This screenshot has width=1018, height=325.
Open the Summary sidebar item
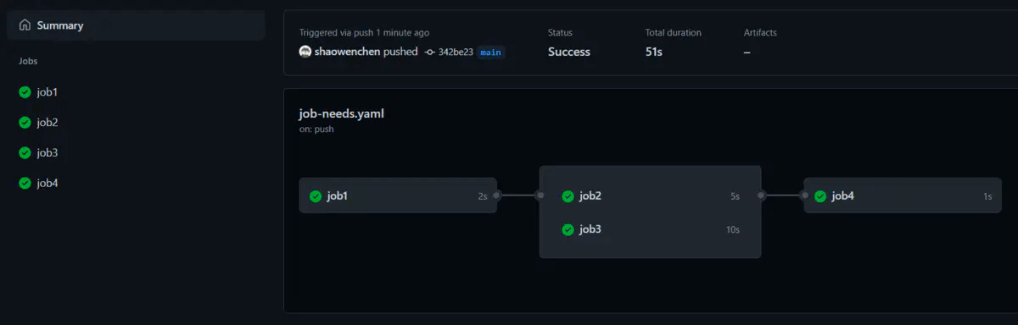point(136,25)
